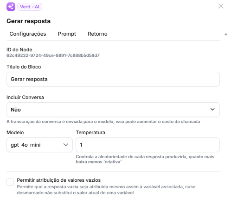Click the Modelo field label

[15, 132]
